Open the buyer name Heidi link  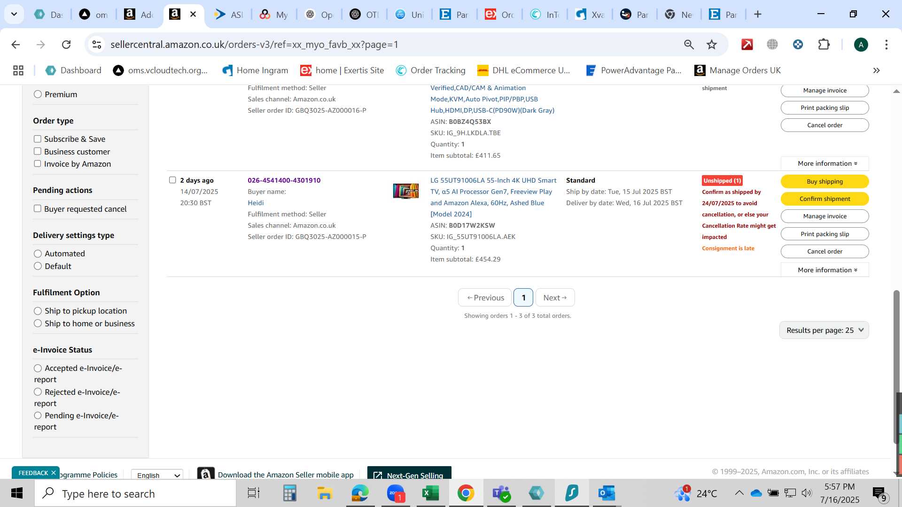(x=256, y=203)
